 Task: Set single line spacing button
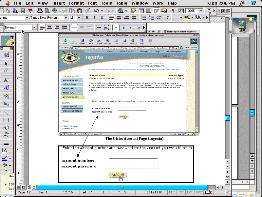(x=74, y=28)
